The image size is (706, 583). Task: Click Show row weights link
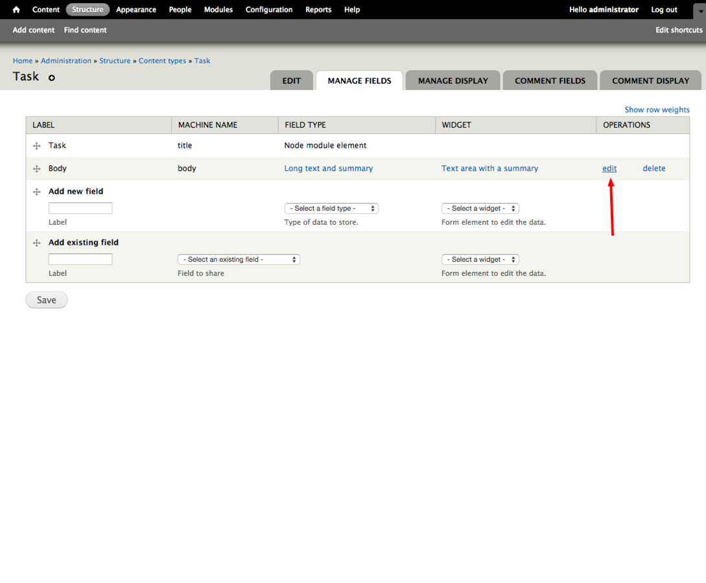(x=657, y=109)
